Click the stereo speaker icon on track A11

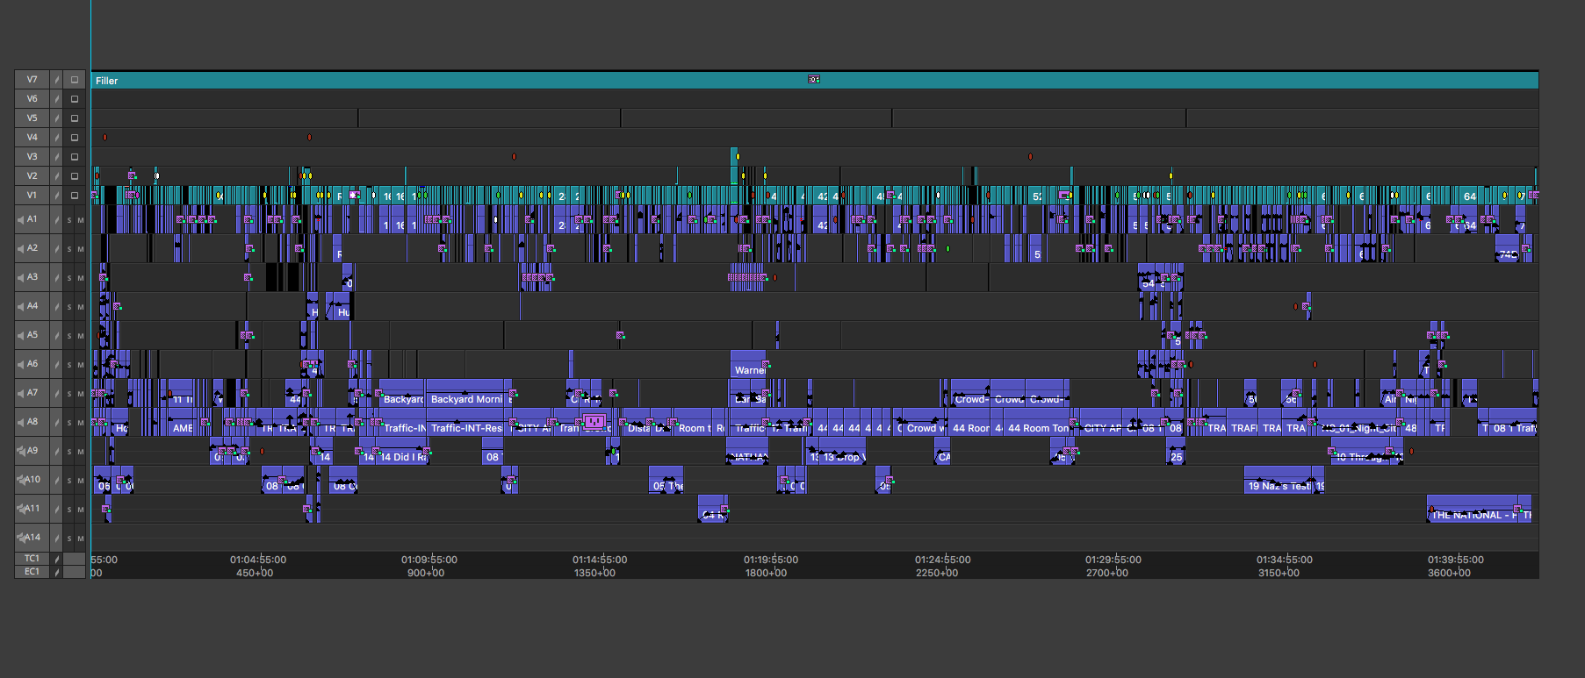(21, 509)
